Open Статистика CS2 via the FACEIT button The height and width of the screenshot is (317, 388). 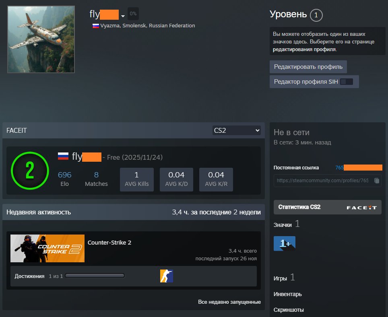pos(327,207)
